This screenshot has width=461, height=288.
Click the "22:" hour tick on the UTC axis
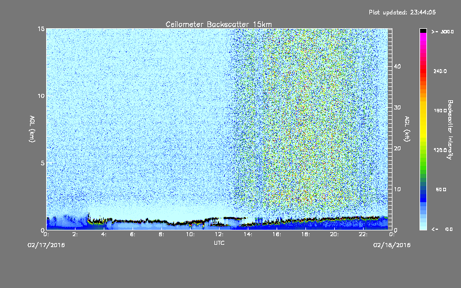point(363,234)
